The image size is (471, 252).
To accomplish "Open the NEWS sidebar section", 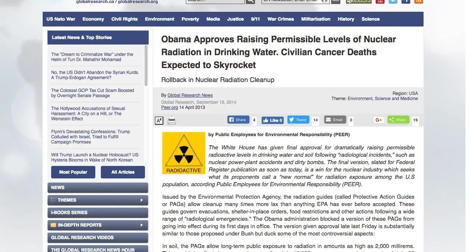I will pyautogui.click(x=98, y=188).
